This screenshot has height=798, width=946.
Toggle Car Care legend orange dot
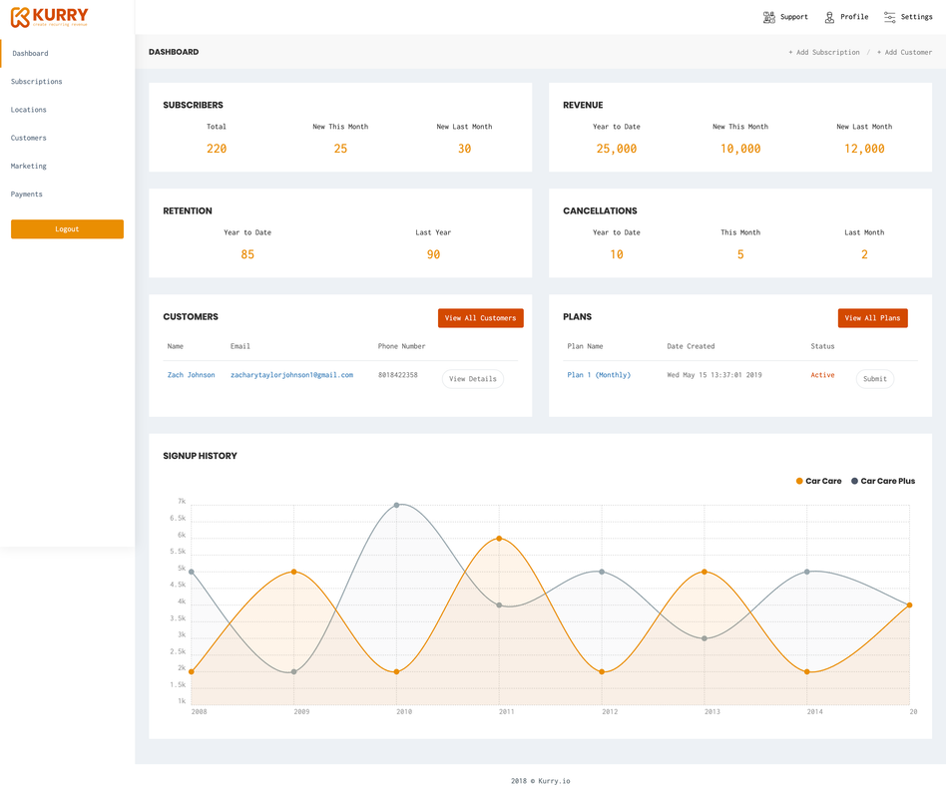(x=799, y=481)
